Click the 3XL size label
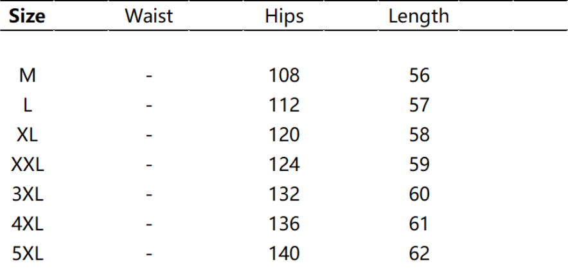This screenshot has width=568, height=279. coord(27,194)
